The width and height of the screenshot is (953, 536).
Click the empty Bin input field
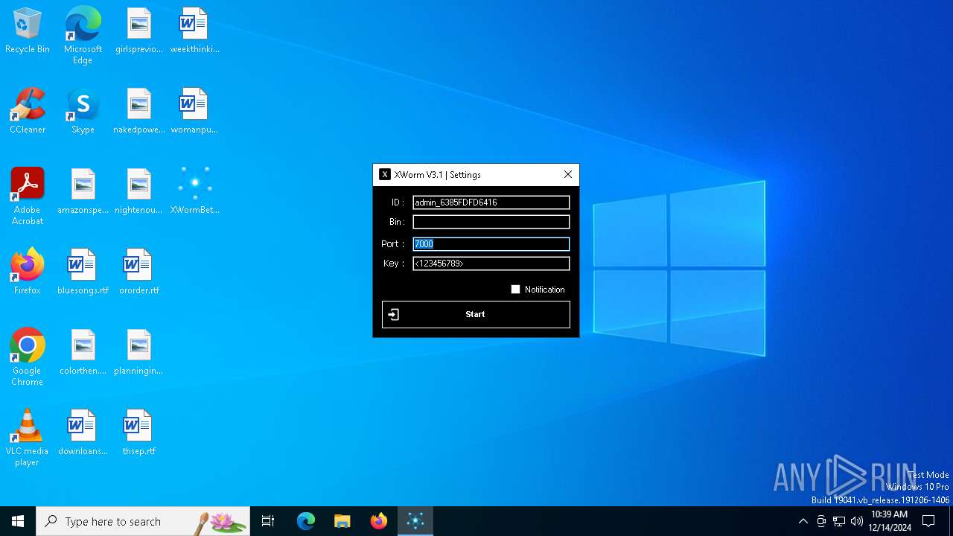(x=491, y=222)
